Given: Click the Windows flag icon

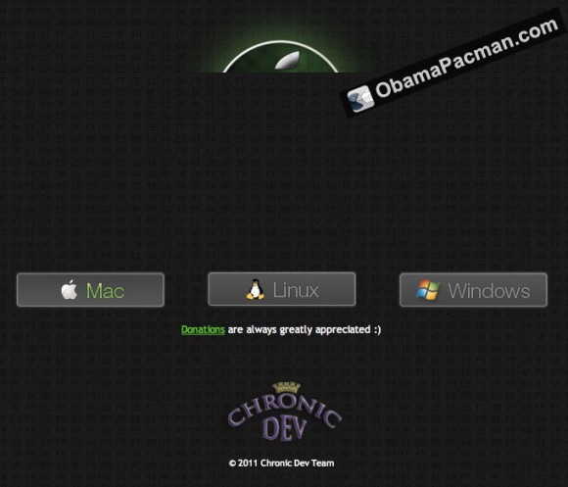Looking at the screenshot, I should pyautogui.click(x=428, y=289).
